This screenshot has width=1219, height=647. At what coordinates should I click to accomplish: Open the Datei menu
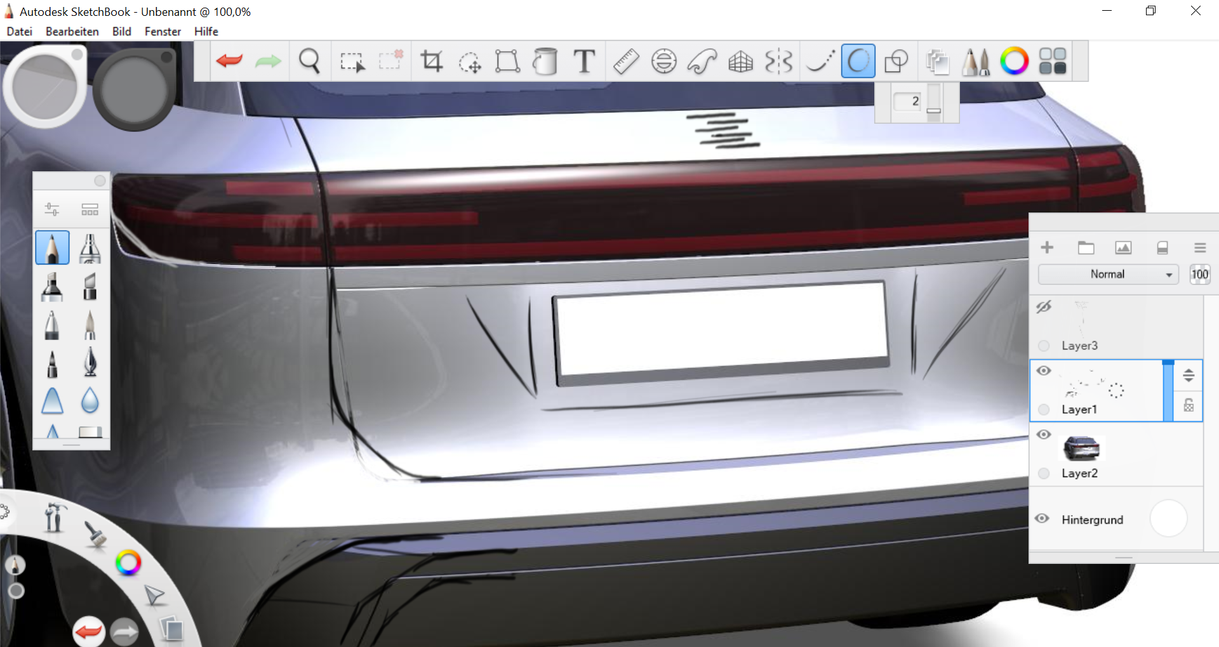tap(19, 32)
